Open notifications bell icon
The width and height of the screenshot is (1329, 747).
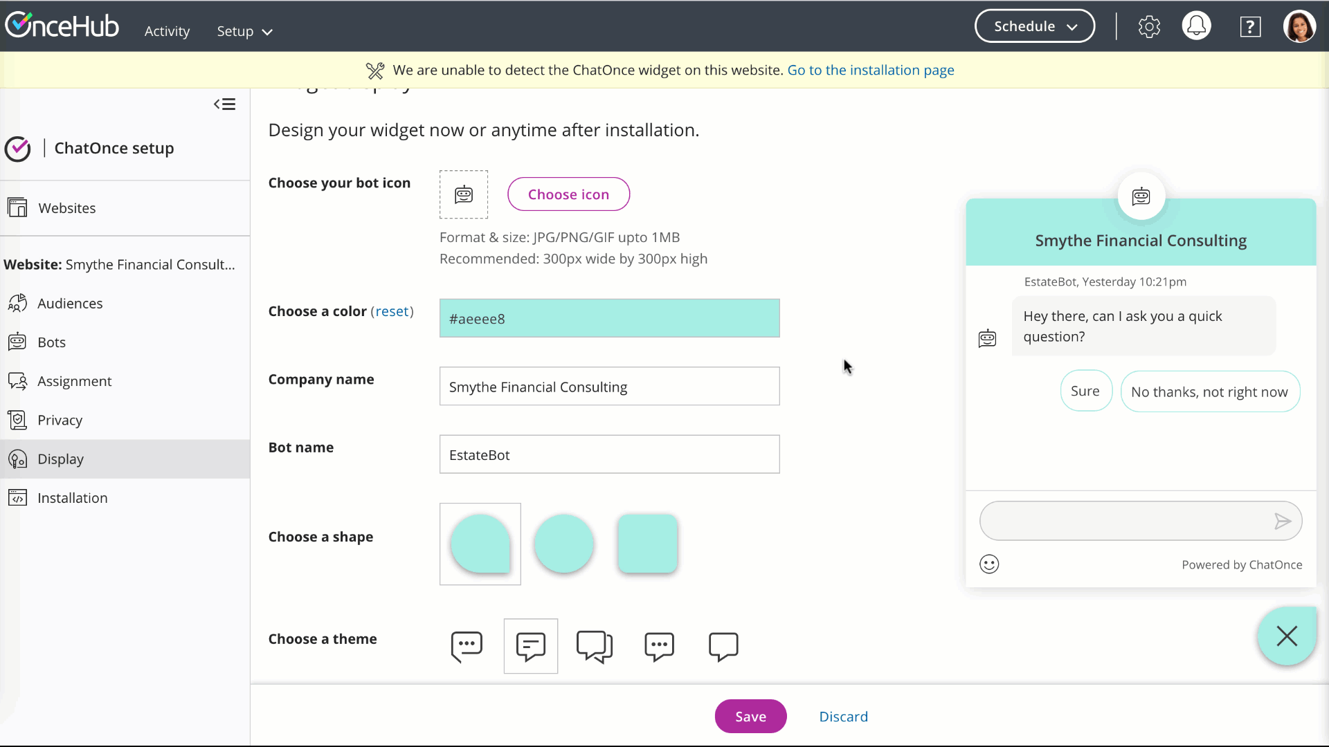(x=1196, y=26)
